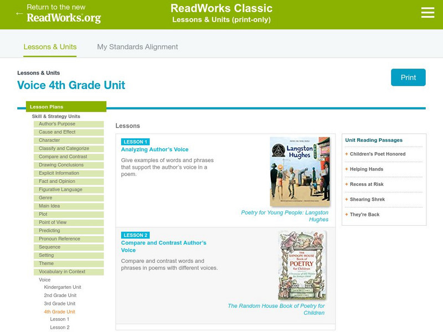Screen dimensions: 443x332
Task: Open Genre skill unit
Action: [x=69, y=198]
